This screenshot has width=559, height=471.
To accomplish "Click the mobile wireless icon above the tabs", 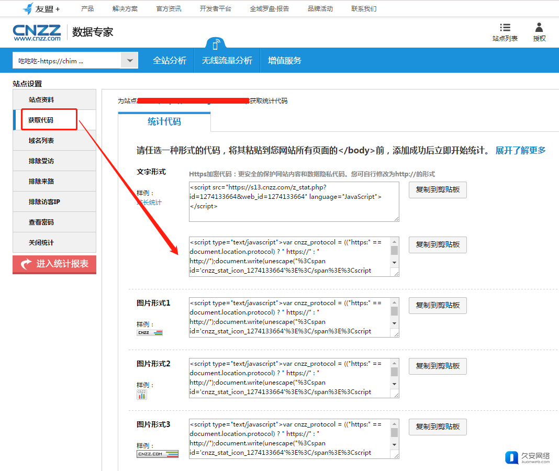I will click(215, 44).
